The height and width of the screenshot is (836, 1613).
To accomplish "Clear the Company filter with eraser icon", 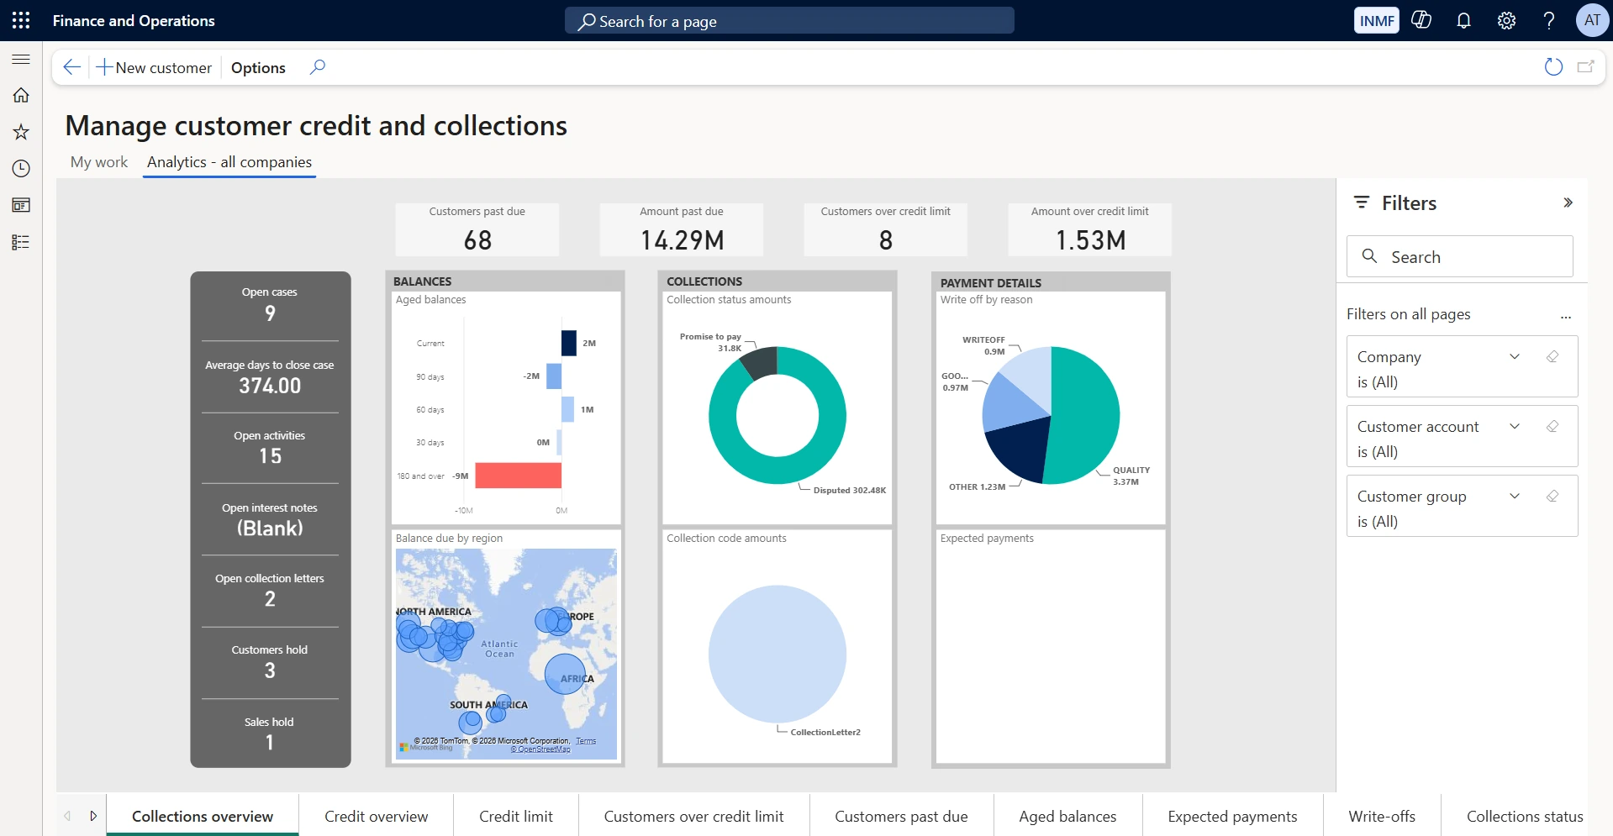I will 1552,356.
